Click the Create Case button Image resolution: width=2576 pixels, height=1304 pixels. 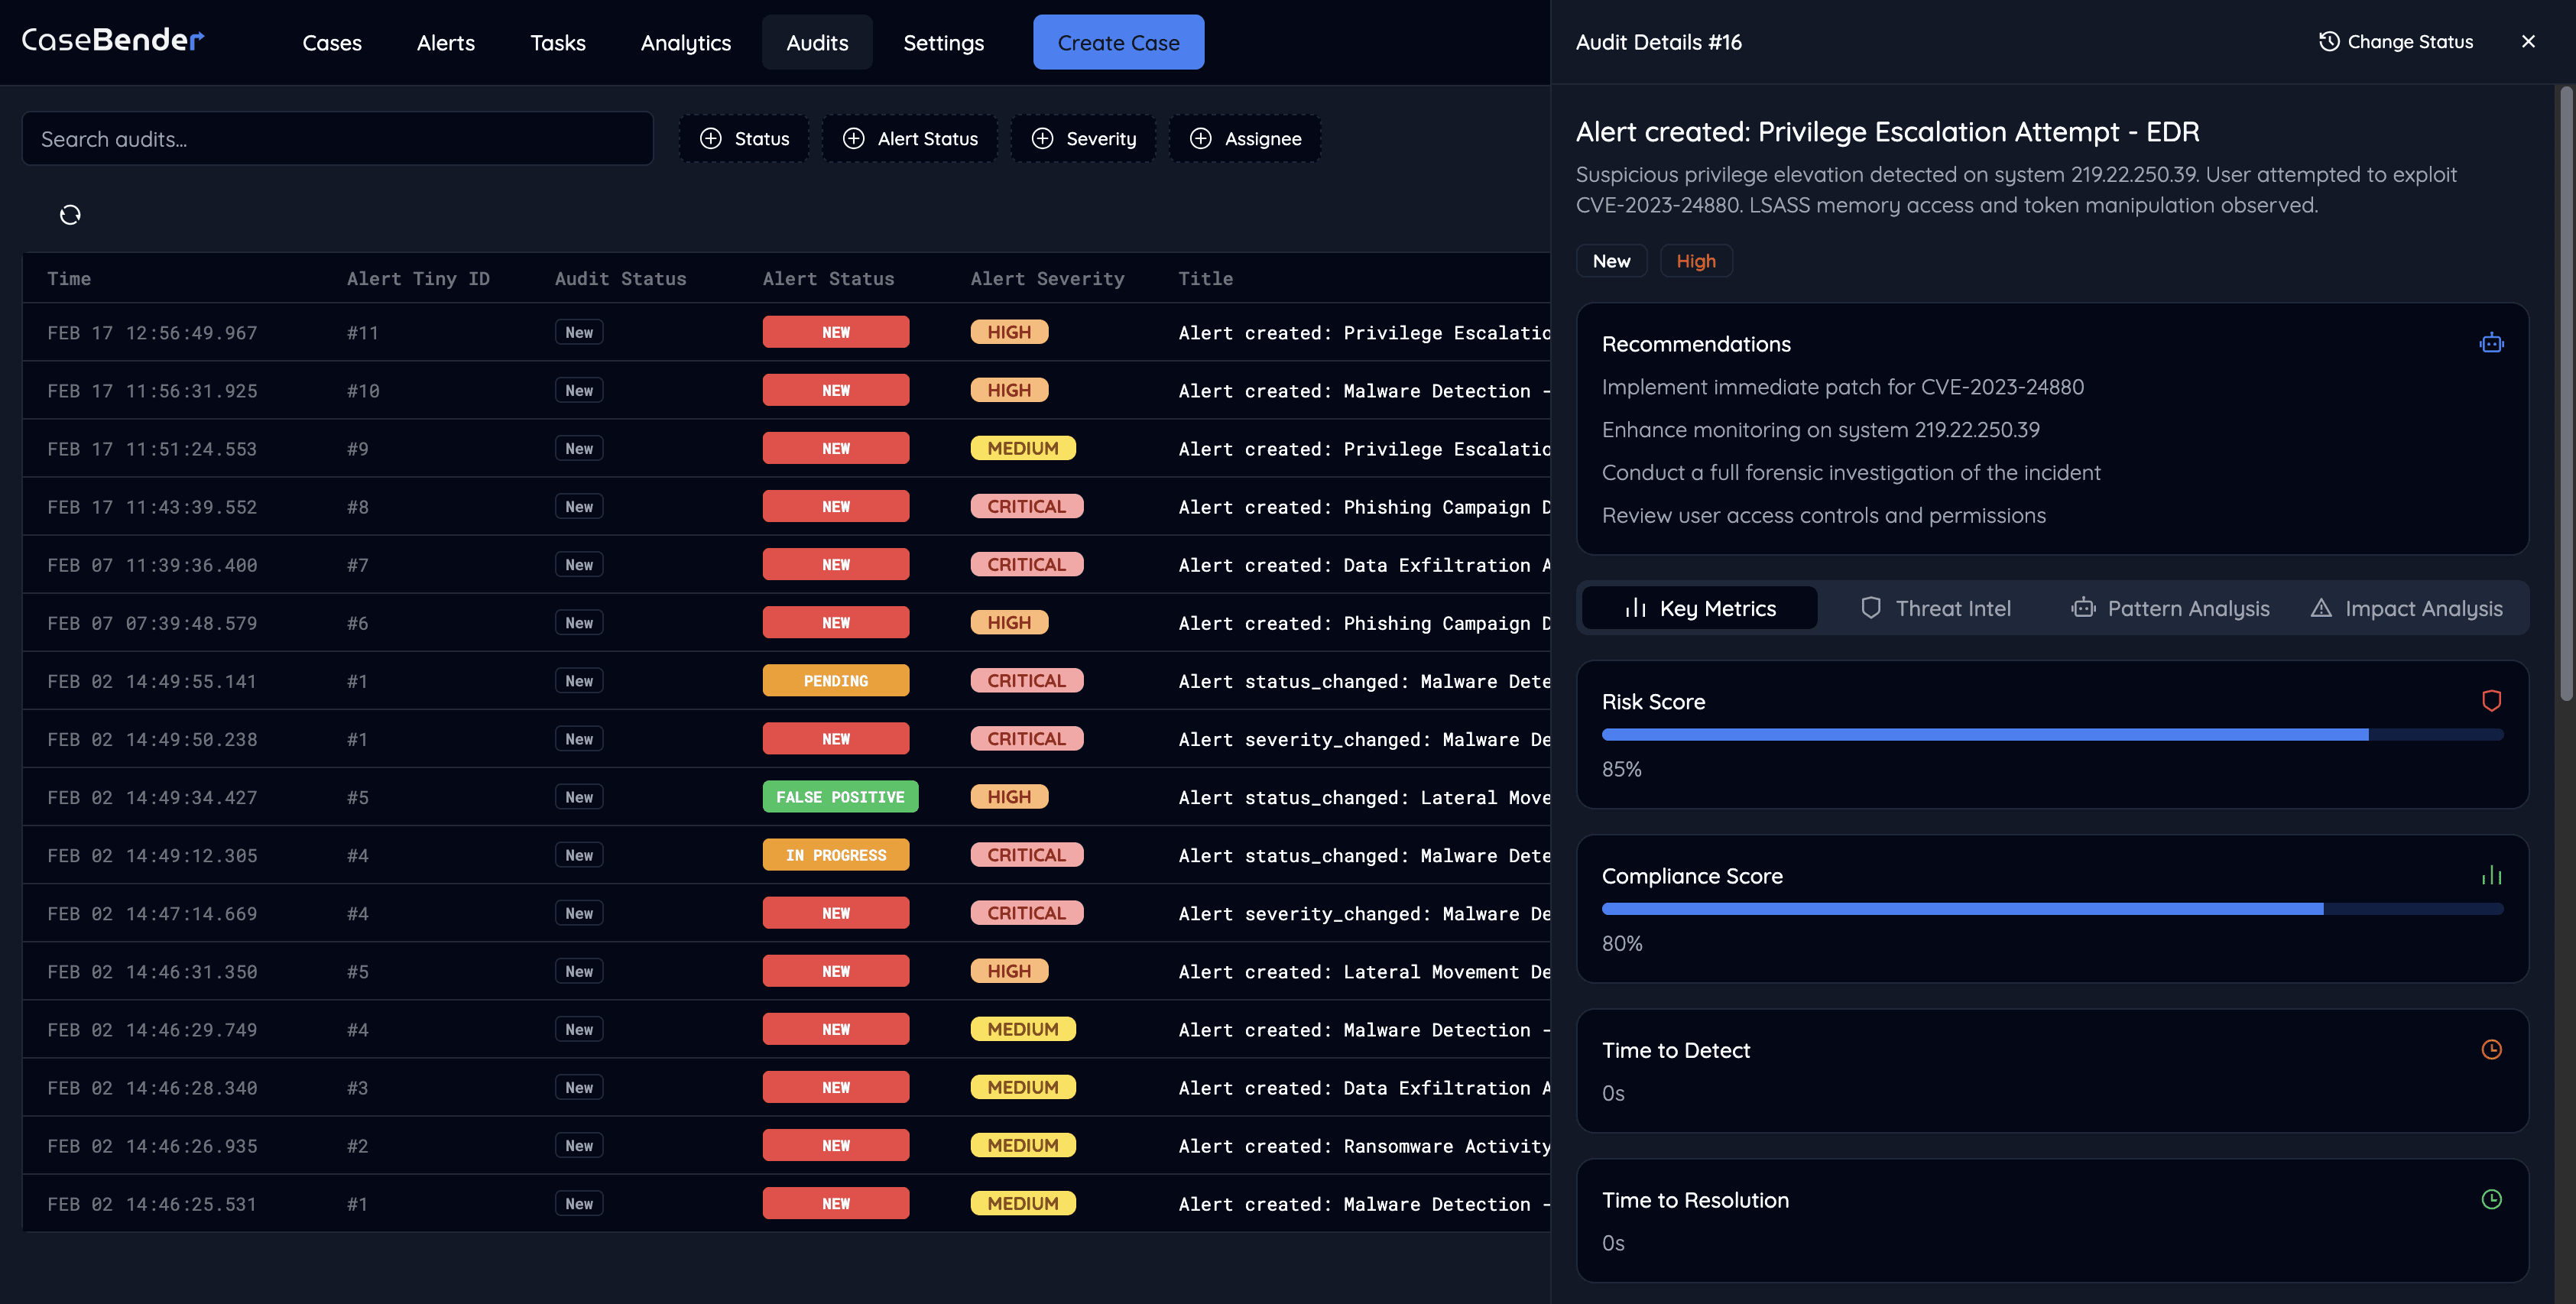click(1118, 43)
